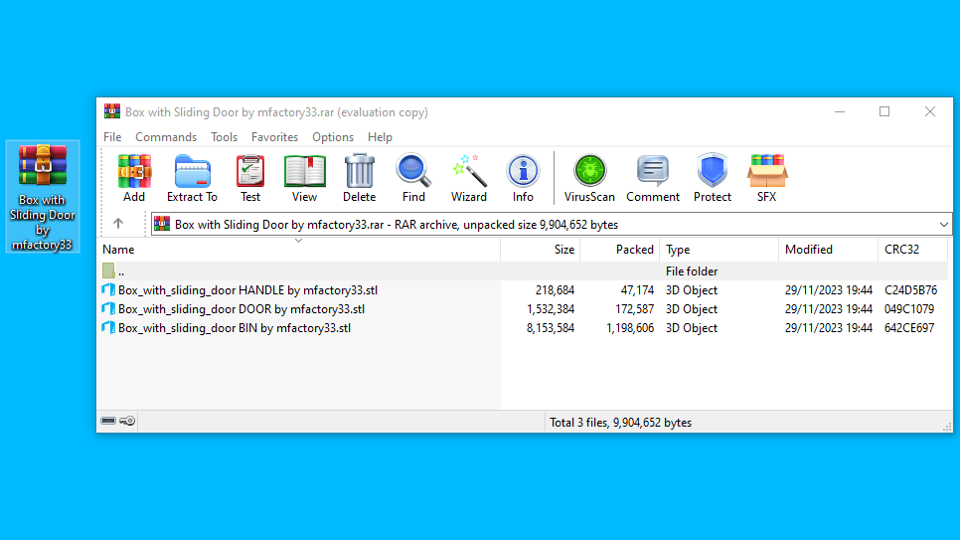This screenshot has height=540, width=960.
Task: Click the window resize grip corner
Action: pos(947,427)
